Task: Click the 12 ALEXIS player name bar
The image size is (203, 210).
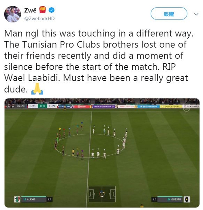Action: [x=34, y=199]
